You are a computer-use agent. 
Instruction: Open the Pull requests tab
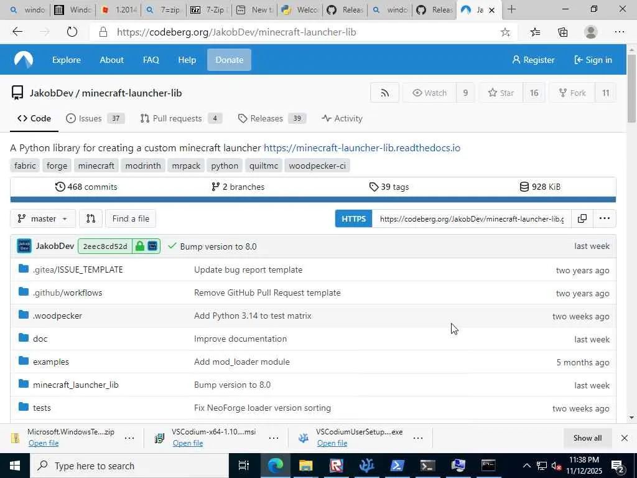click(x=181, y=118)
